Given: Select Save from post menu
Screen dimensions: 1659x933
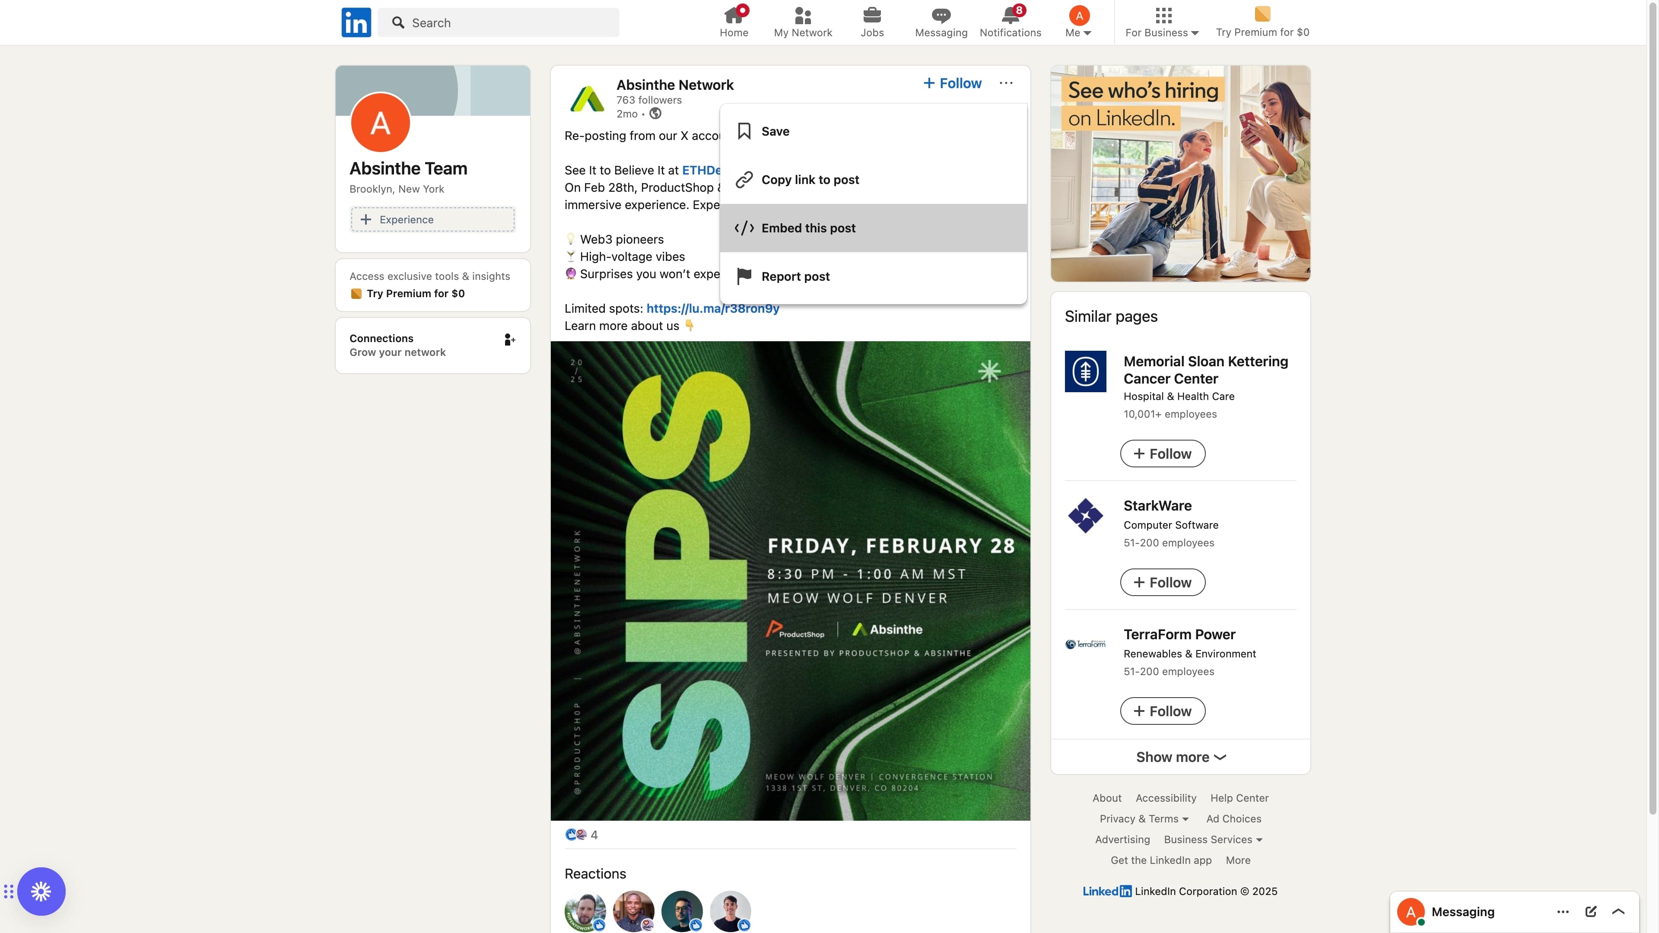Looking at the screenshot, I should pyautogui.click(x=873, y=131).
